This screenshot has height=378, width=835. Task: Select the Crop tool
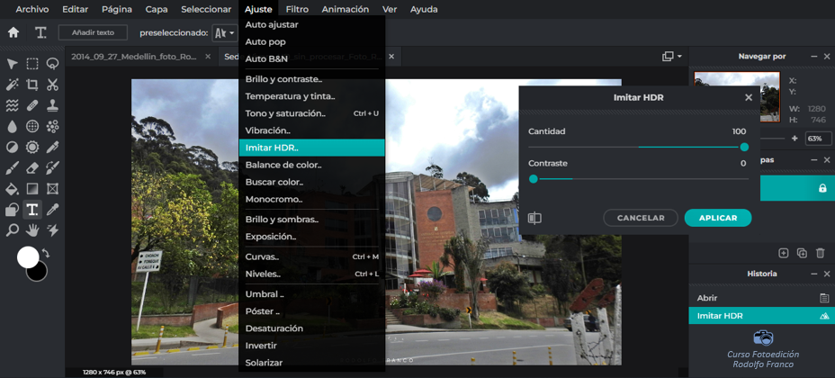[x=32, y=85]
